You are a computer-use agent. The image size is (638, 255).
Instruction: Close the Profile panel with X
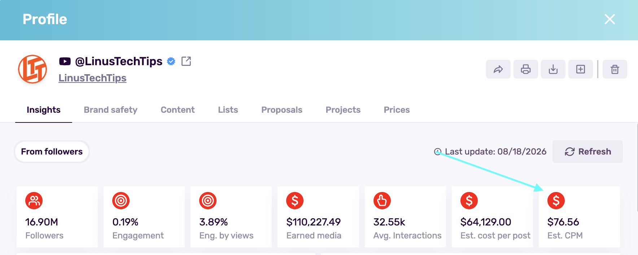pyautogui.click(x=609, y=19)
